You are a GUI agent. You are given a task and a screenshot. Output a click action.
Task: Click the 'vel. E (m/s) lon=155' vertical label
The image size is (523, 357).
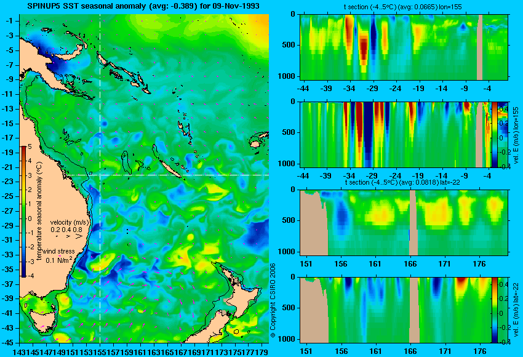516,135
